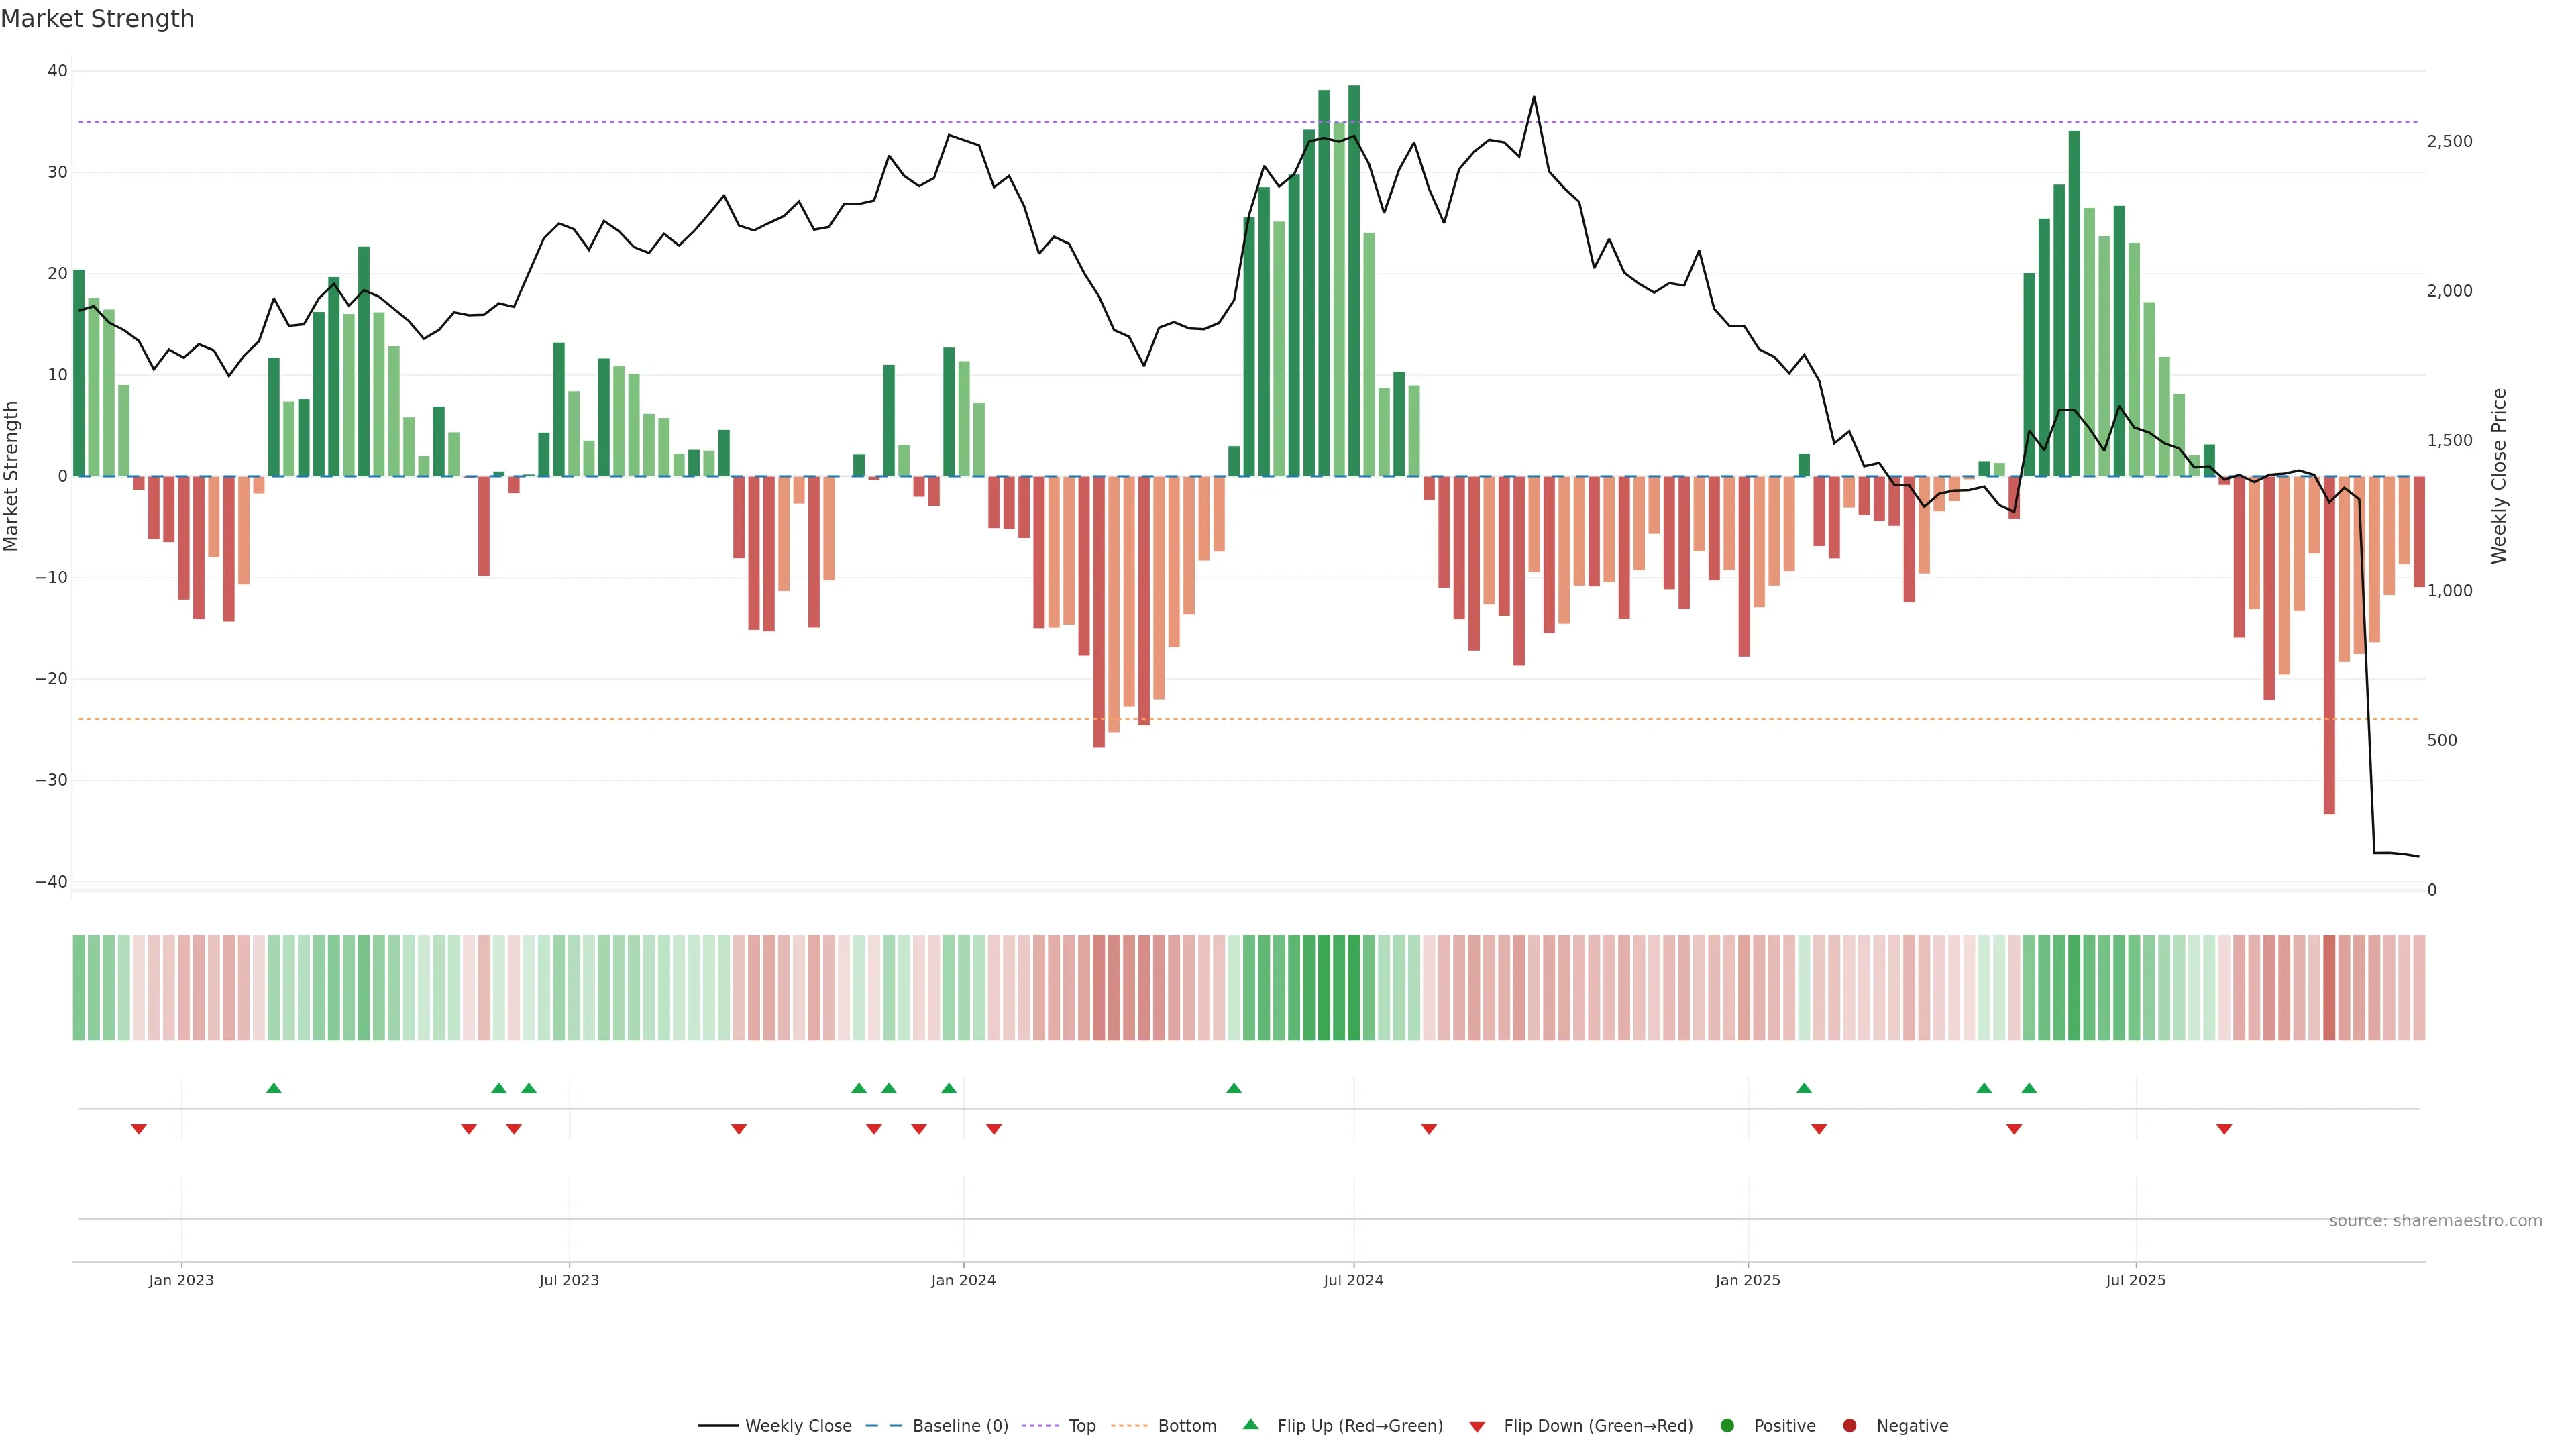
Task: Click the flip-down triangle marker after Jul 2024
Action: (x=1429, y=1129)
